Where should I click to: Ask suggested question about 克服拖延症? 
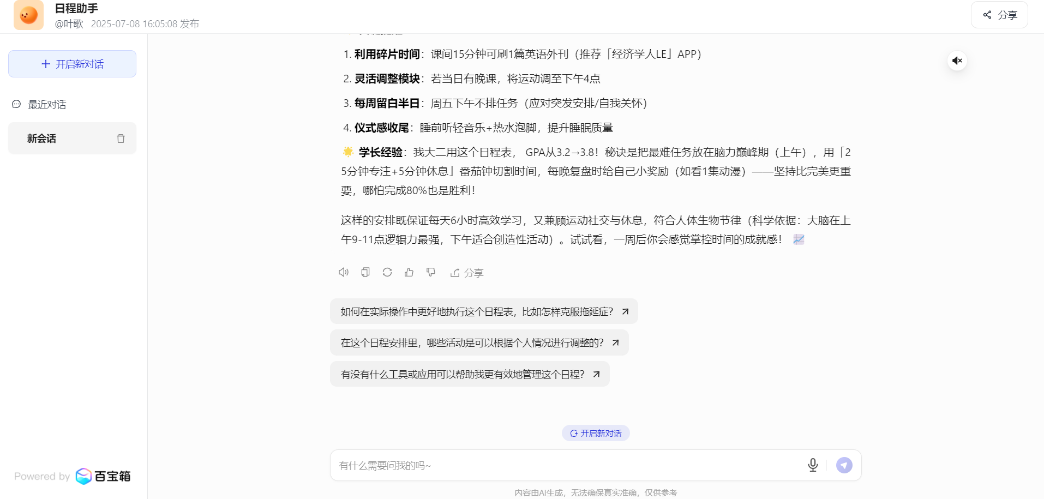(484, 311)
